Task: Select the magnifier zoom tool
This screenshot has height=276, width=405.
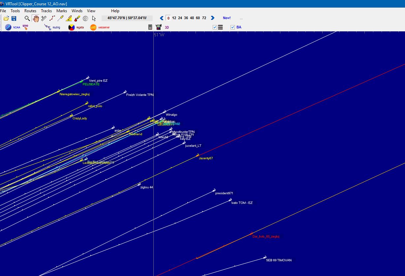Action: 27,18
